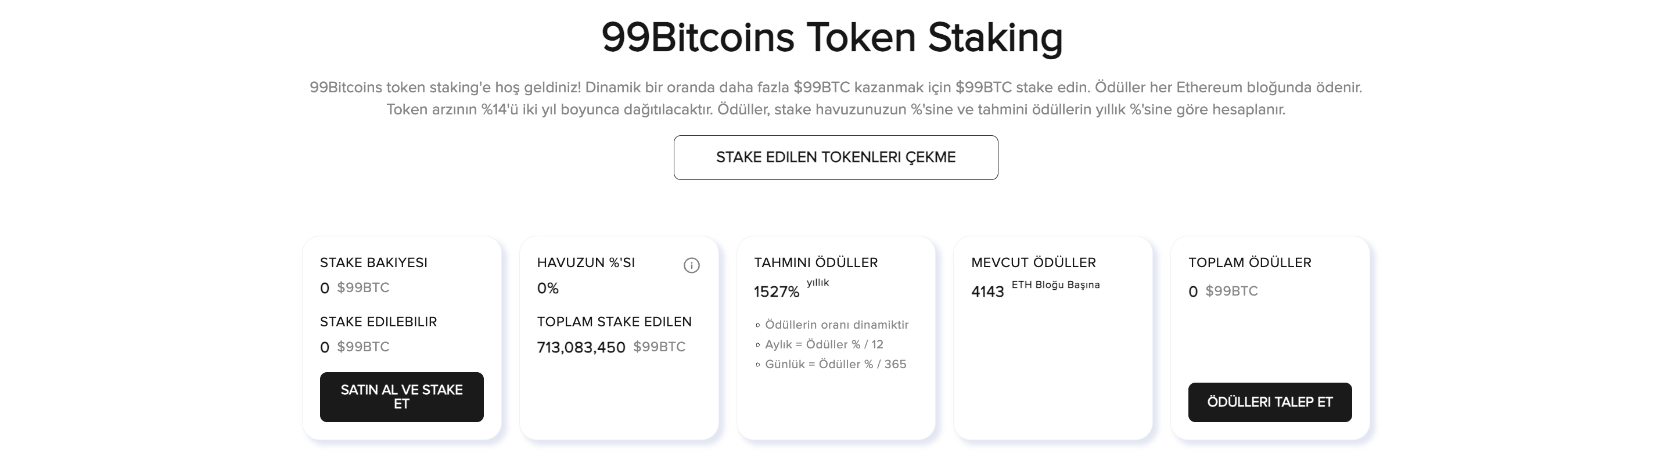
Task: Click the info tooltip beside HAVUZUN %'SI
Action: coord(692,264)
